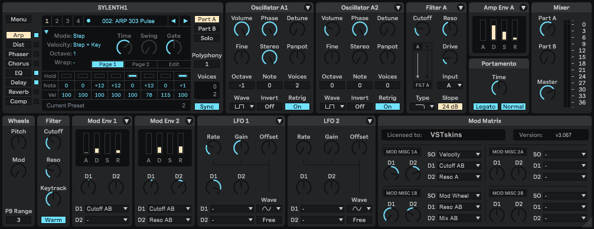Click the Filter section Keytrack knob
Image resolution: width=594 pixels, height=229 pixels.
[x=53, y=199]
